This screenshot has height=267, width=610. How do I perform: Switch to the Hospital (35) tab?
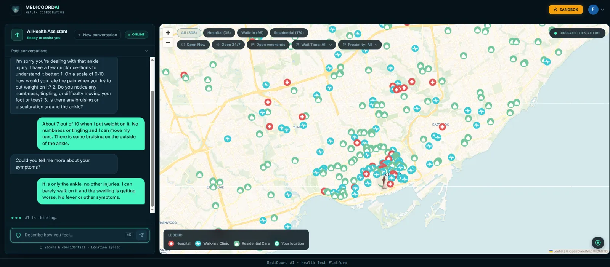219,33
